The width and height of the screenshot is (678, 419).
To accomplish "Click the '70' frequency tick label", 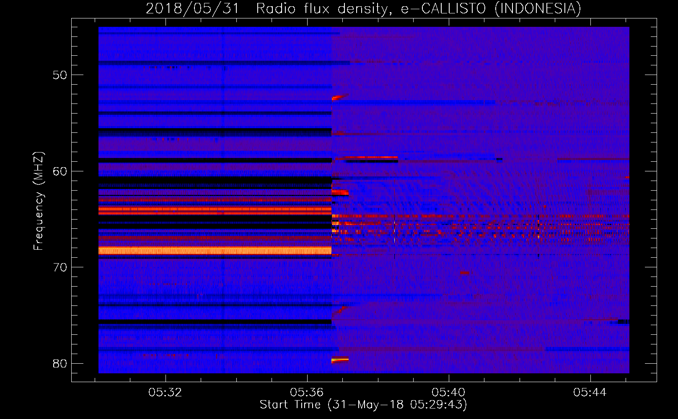I will tap(60, 267).
